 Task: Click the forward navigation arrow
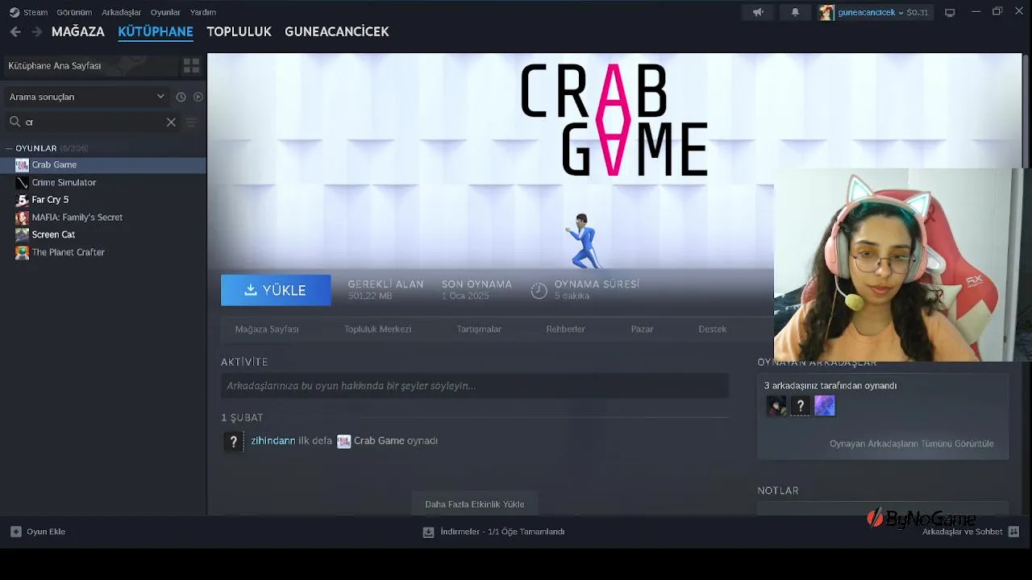coord(36,31)
